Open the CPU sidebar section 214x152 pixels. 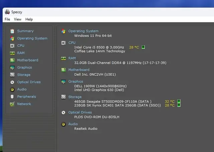[21, 46]
